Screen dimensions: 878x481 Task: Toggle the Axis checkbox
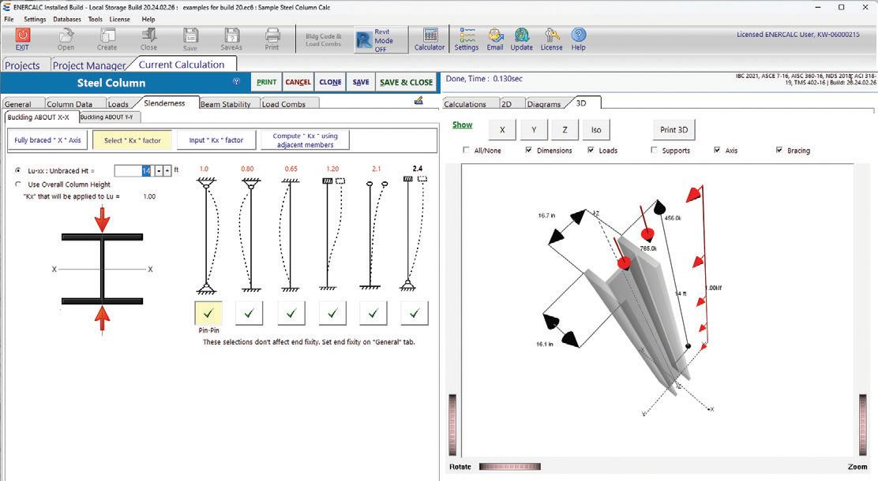click(717, 150)
